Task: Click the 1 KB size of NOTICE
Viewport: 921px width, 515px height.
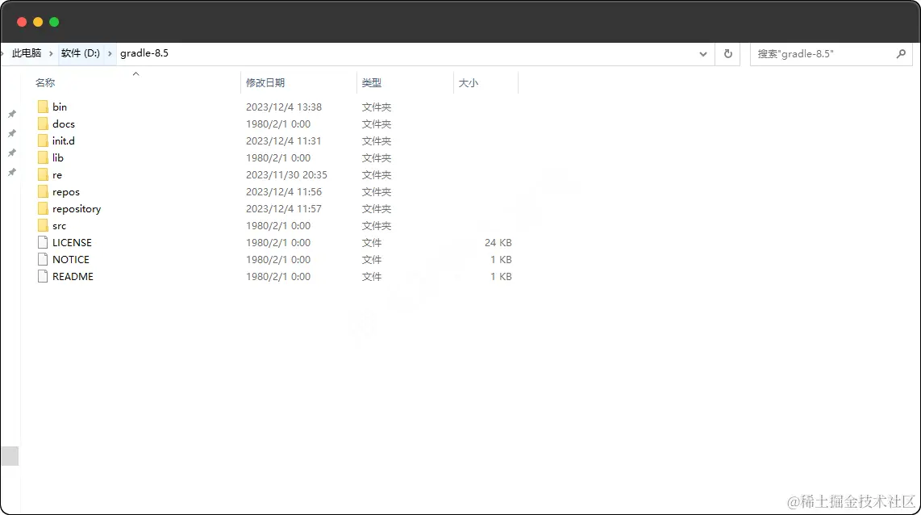Action: (501, 260)
